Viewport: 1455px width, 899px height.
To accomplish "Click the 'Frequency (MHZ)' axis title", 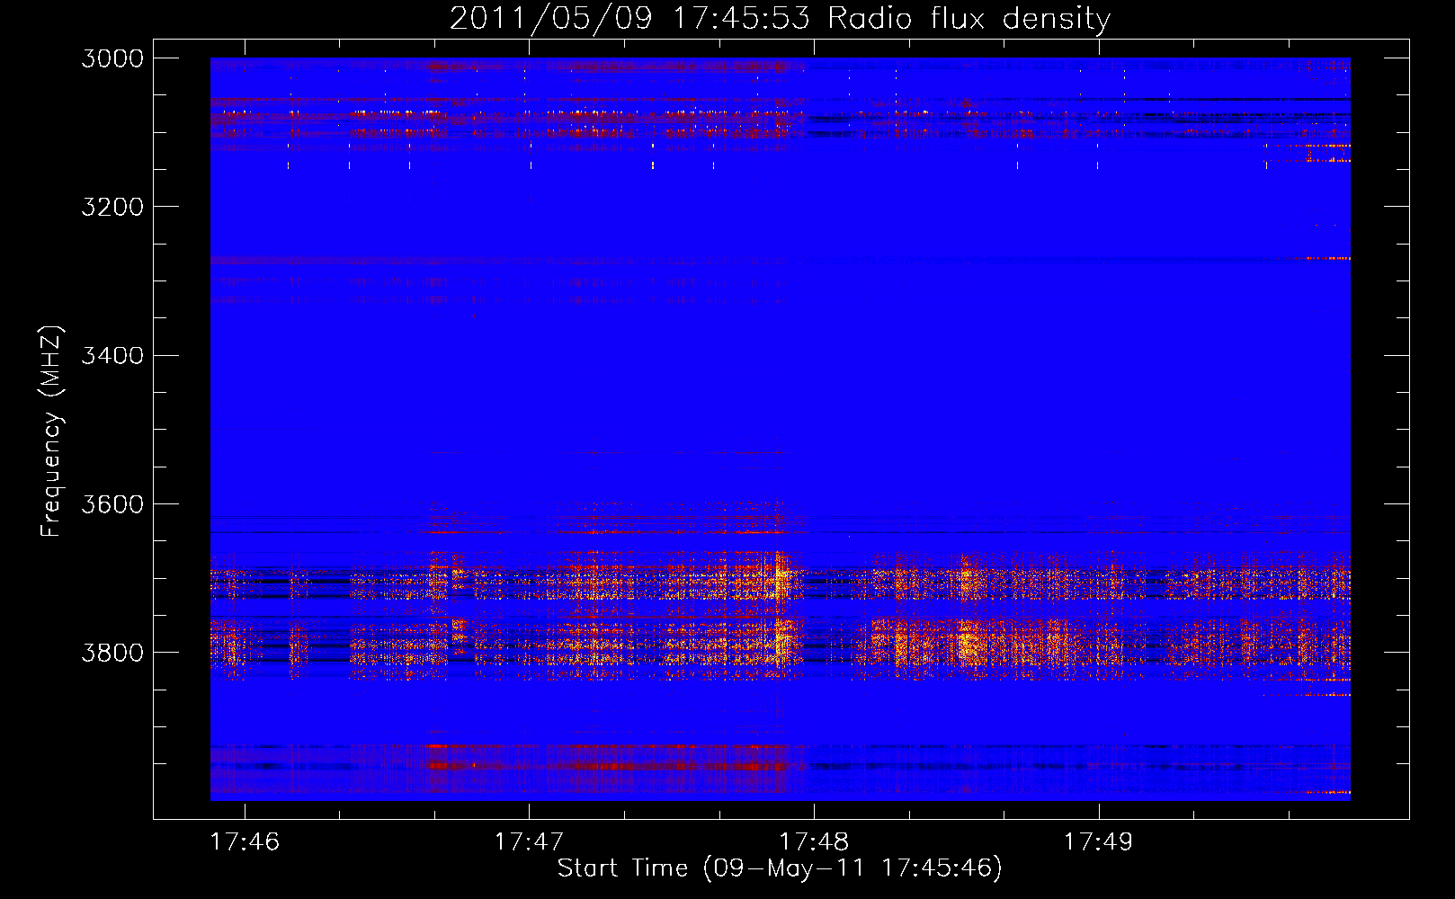I will [x=52, y=432].
